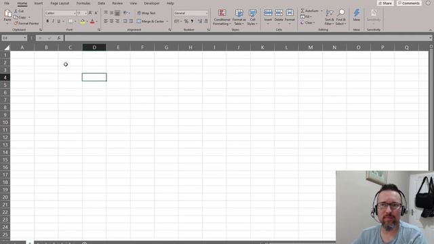
Task: Click the Comments button
Action: click(409, 3)
